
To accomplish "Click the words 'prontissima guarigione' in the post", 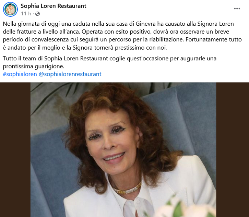I will [34, 66].
